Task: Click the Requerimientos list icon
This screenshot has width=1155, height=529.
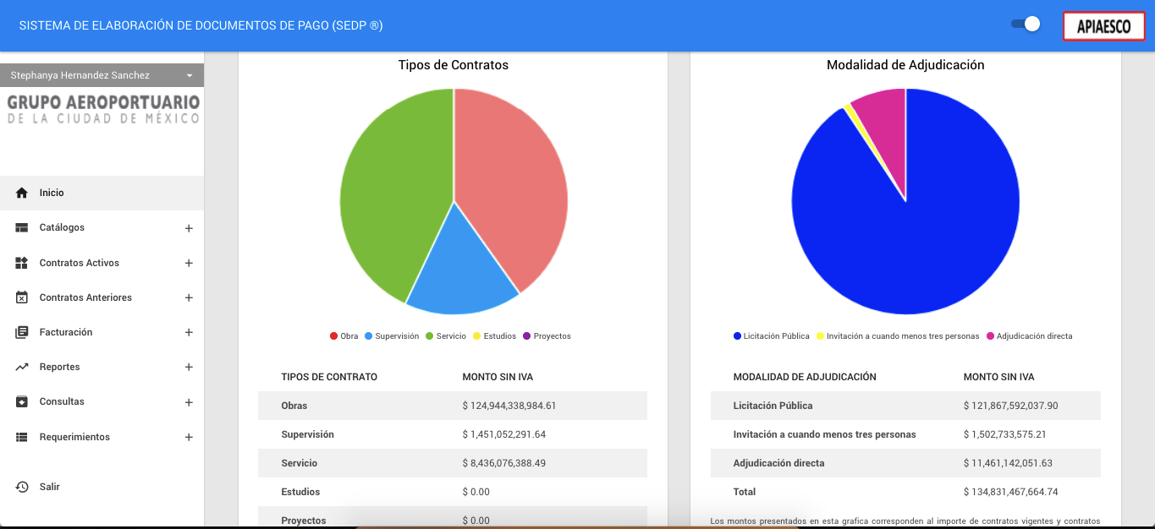Action: coord(22,437)
